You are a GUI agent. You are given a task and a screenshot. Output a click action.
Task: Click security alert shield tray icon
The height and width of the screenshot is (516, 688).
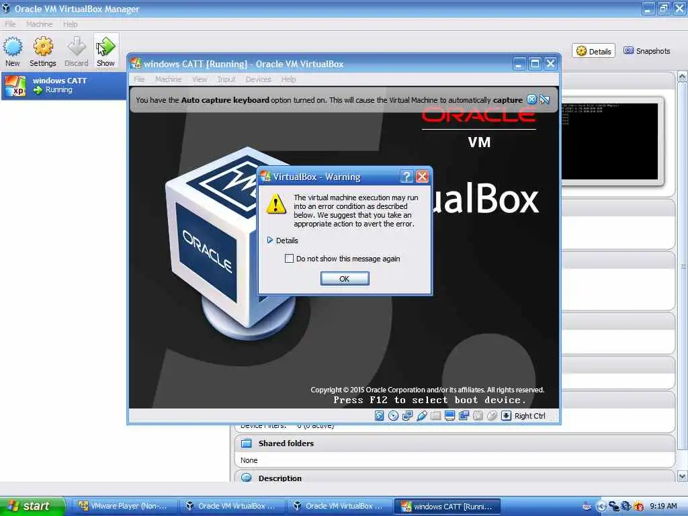tap(639, 507)
